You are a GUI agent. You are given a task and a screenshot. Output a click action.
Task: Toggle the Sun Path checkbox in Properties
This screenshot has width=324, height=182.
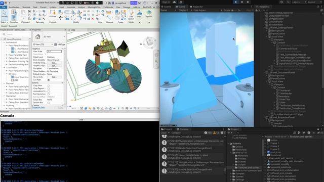49,80
